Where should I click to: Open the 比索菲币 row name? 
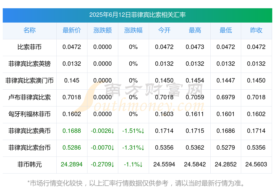point(29,47)
